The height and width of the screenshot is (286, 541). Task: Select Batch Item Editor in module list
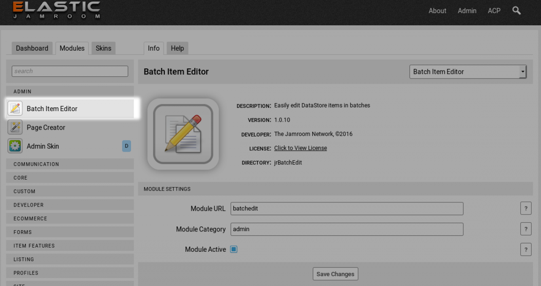tap(70, 109)
